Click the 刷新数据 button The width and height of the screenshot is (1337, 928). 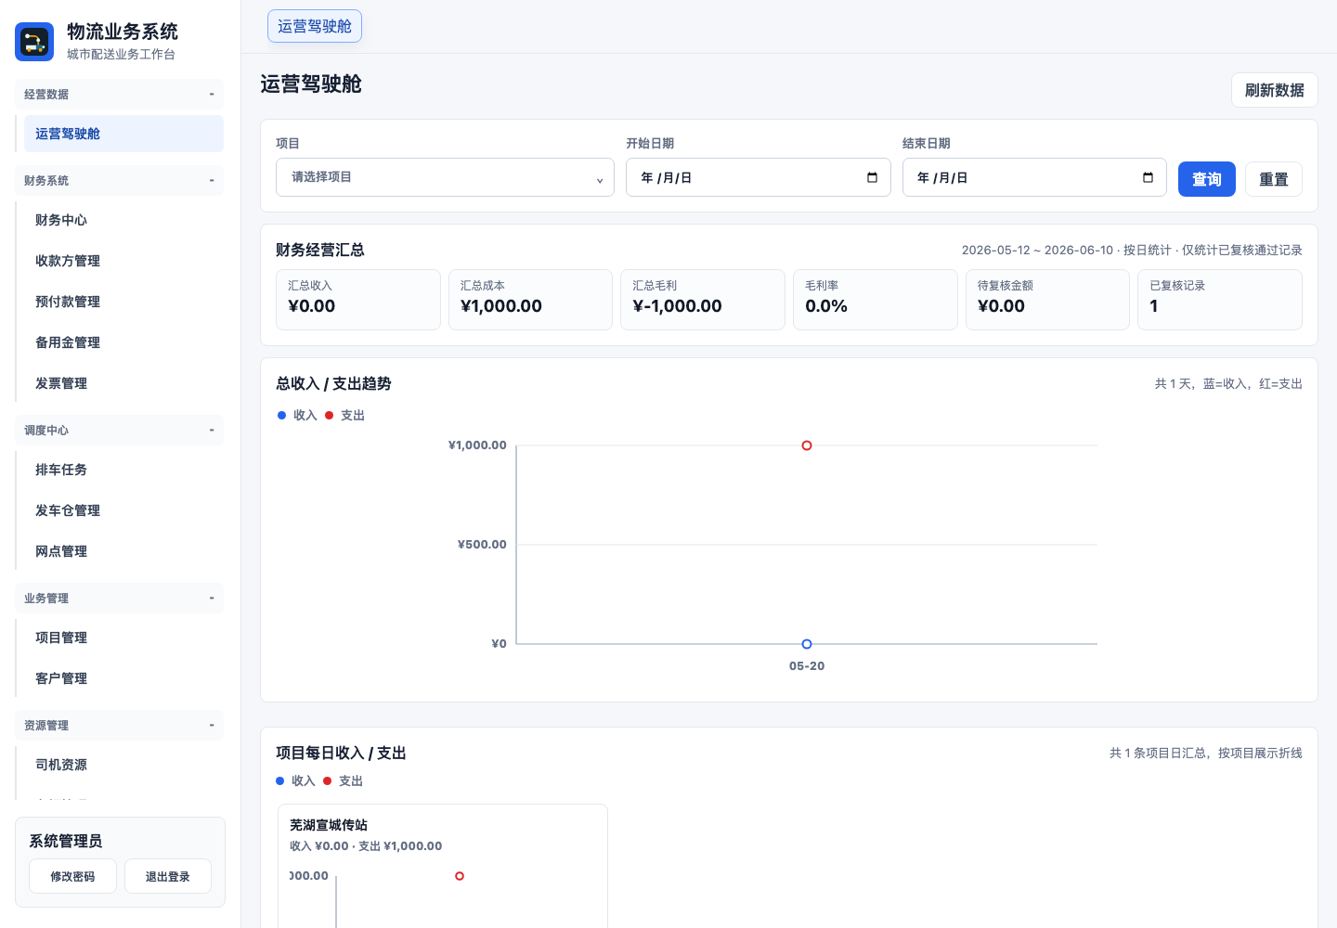tap(1274, 90)
